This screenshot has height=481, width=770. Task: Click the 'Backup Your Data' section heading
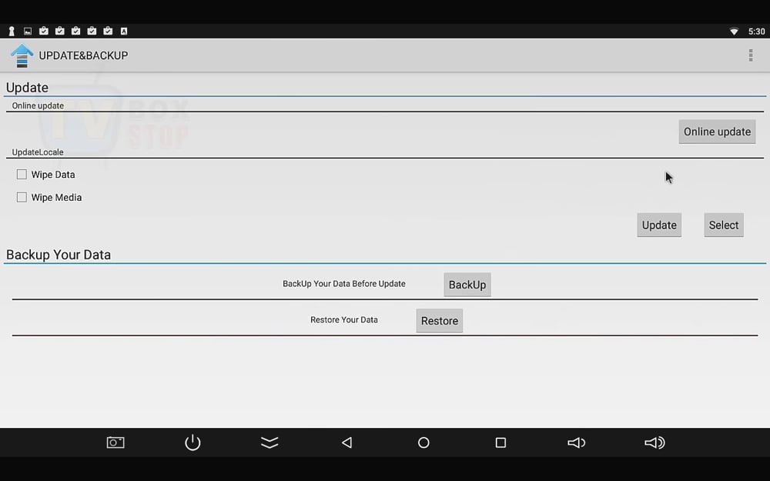59,255
